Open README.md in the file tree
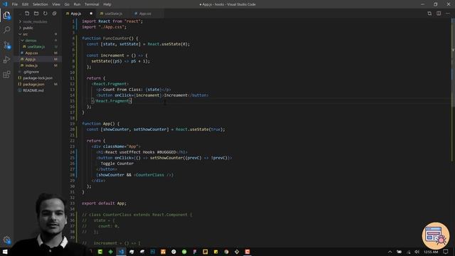Image resolution: width=455 pixels, height=256 pixels. pyautogui.click(x=33, y=90)
